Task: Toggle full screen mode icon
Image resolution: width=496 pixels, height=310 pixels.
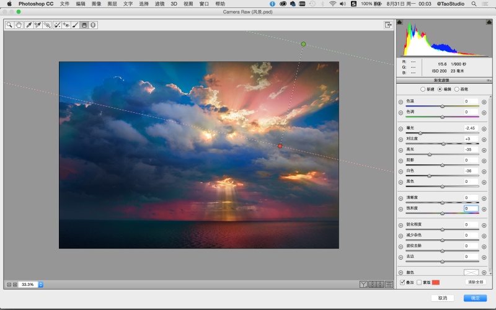Action: coord(388,25)
